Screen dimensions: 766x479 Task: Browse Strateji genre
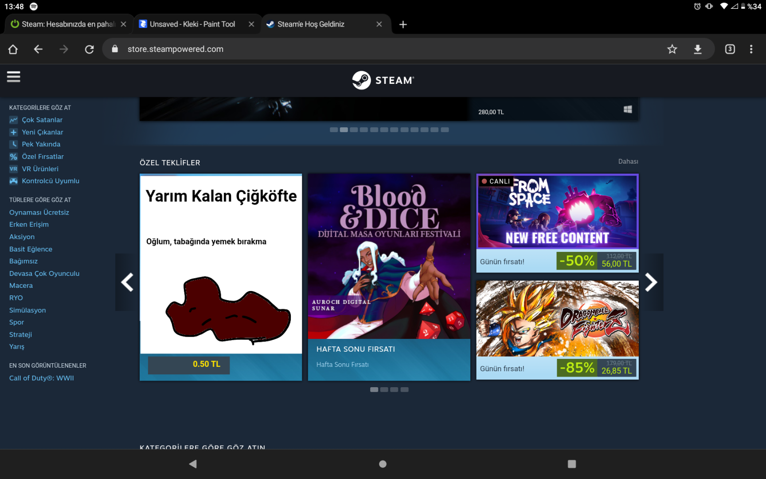20,334
